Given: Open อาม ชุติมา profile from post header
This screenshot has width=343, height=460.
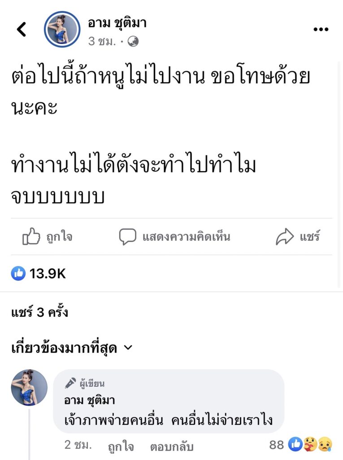Looking at the screenshot, I should [x=117, y=23].
